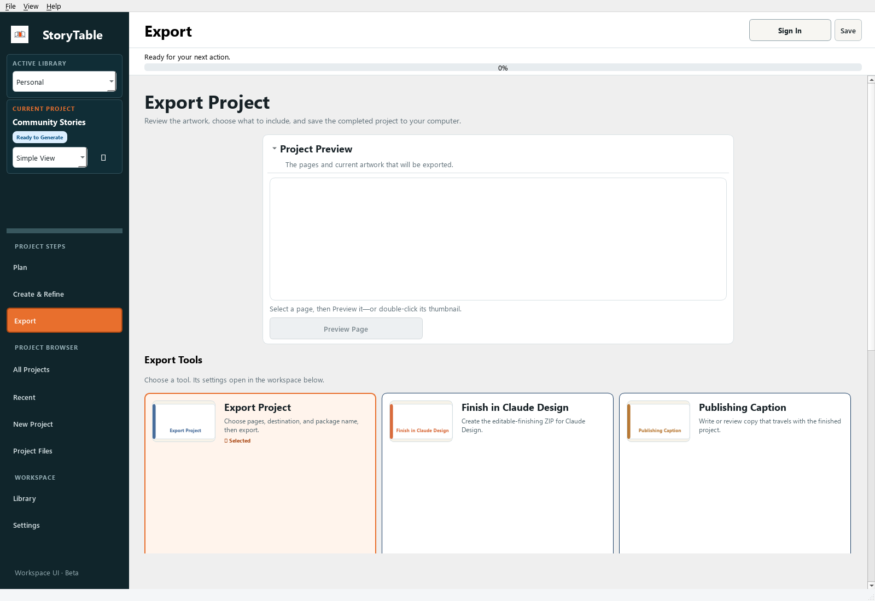Click the empty project preview area

click(498, 239)
